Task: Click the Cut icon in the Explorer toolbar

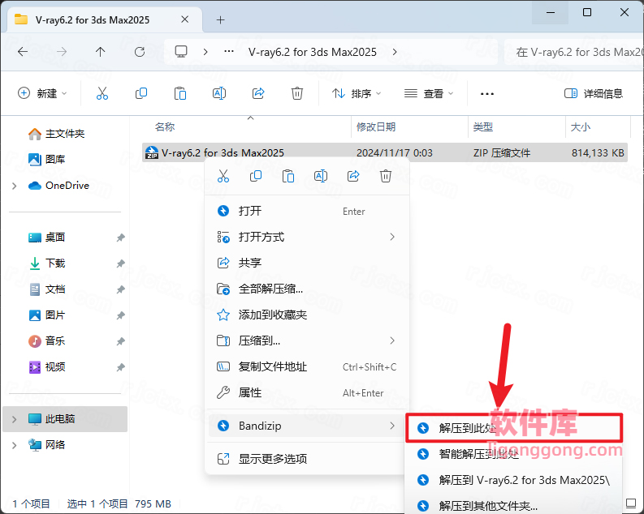Action: (x=102, y=93)
